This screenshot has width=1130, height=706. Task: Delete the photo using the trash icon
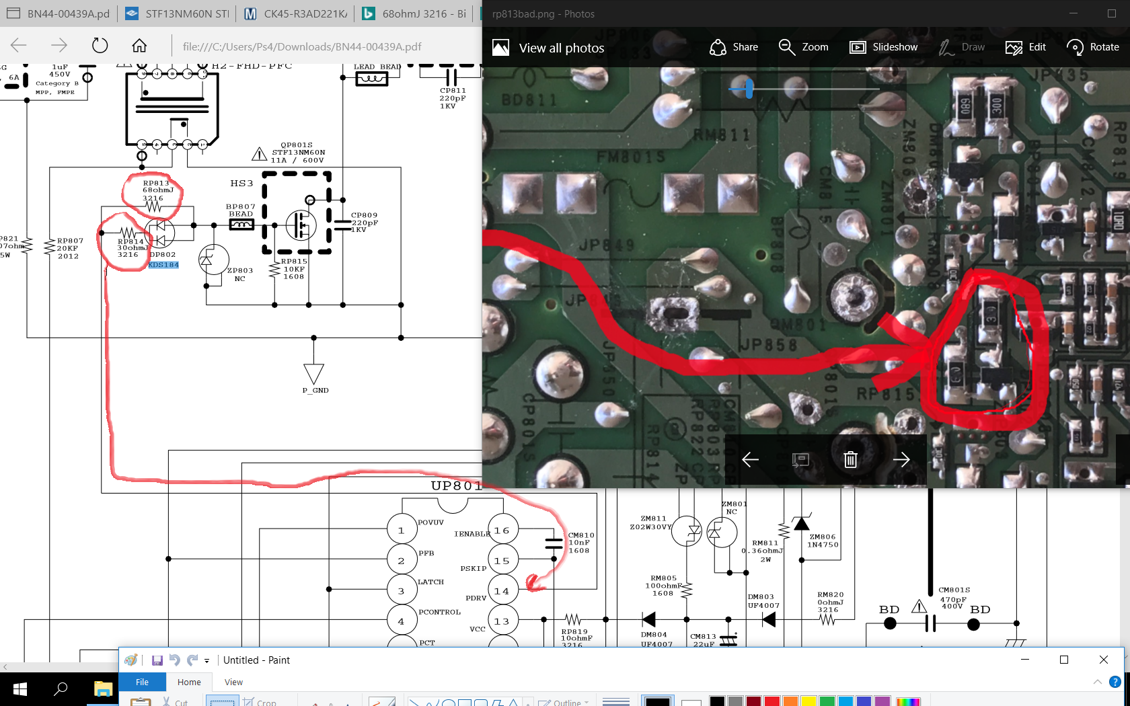click(x=850, y=459)
